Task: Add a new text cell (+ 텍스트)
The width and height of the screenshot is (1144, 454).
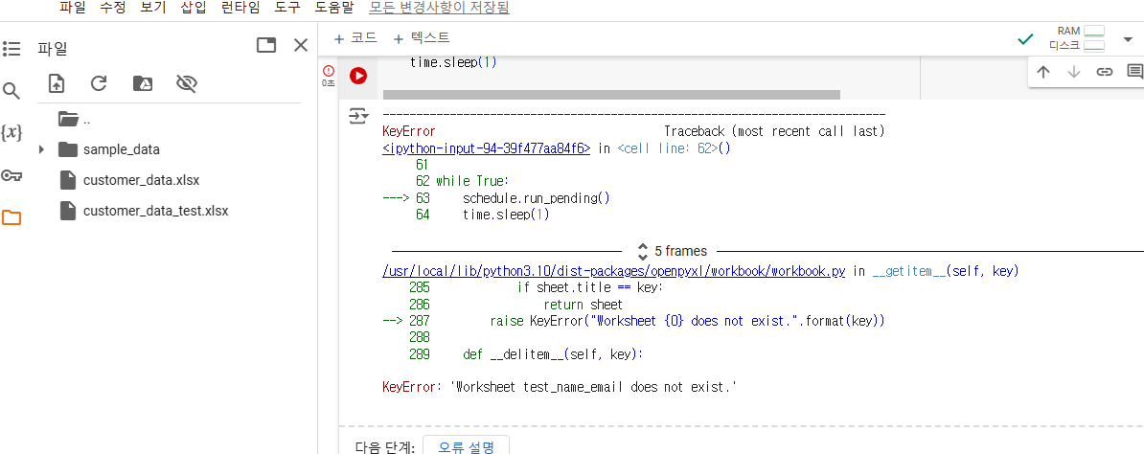Action: click(421, 38)
